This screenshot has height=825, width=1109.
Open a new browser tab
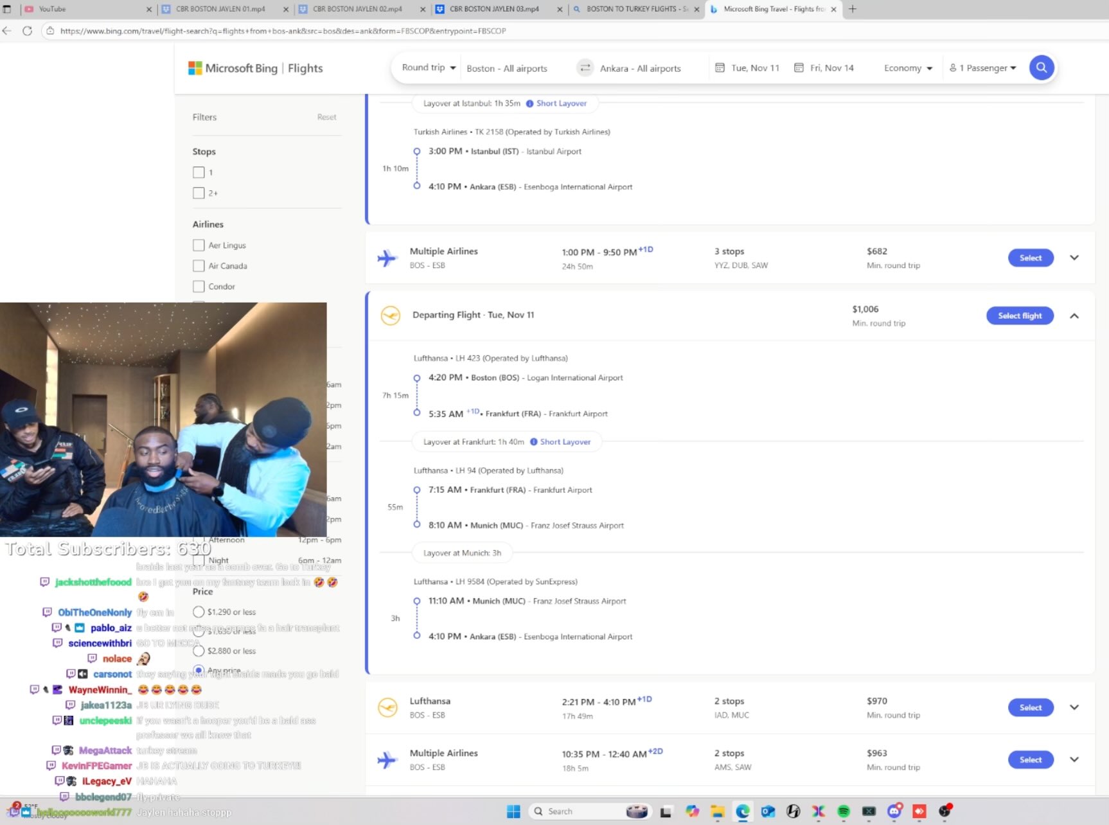tap(853, 9)
